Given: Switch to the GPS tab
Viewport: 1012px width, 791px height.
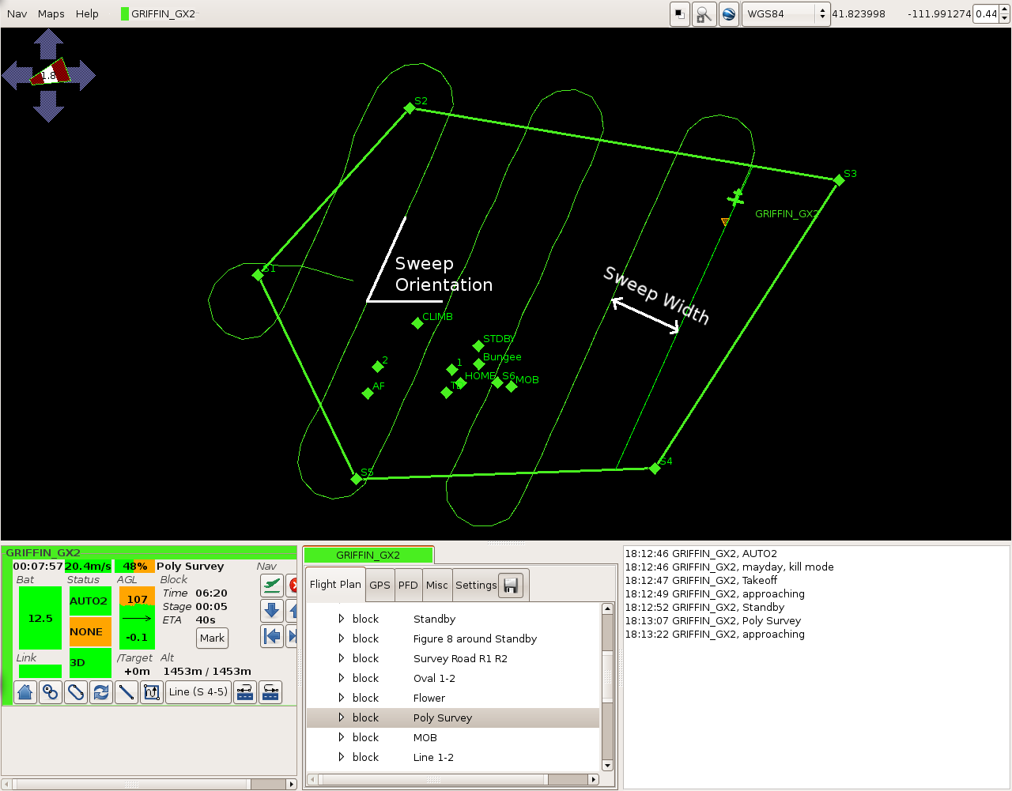Looking at the screenshot, I should [380, 586].
